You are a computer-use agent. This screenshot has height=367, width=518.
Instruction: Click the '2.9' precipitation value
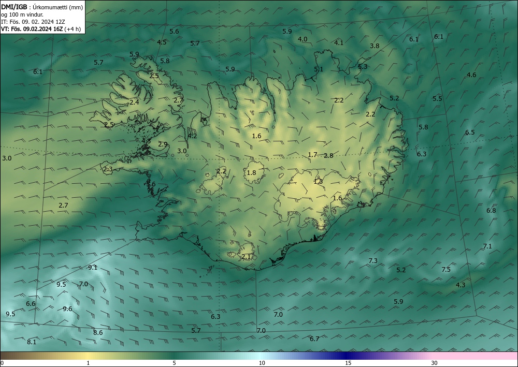163,144
